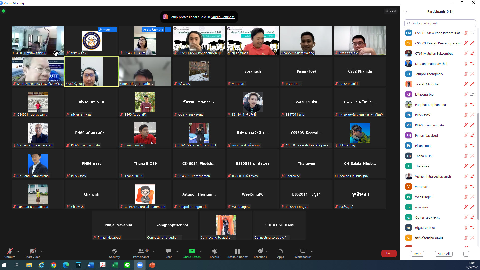The width and height of the screenshot is (480, 270).
Task: Click the search magnifier in Find a participant
Action: [409, 23]
